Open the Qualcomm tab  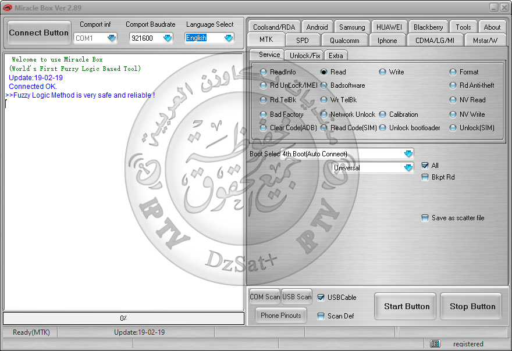click(x=344, y=41)
